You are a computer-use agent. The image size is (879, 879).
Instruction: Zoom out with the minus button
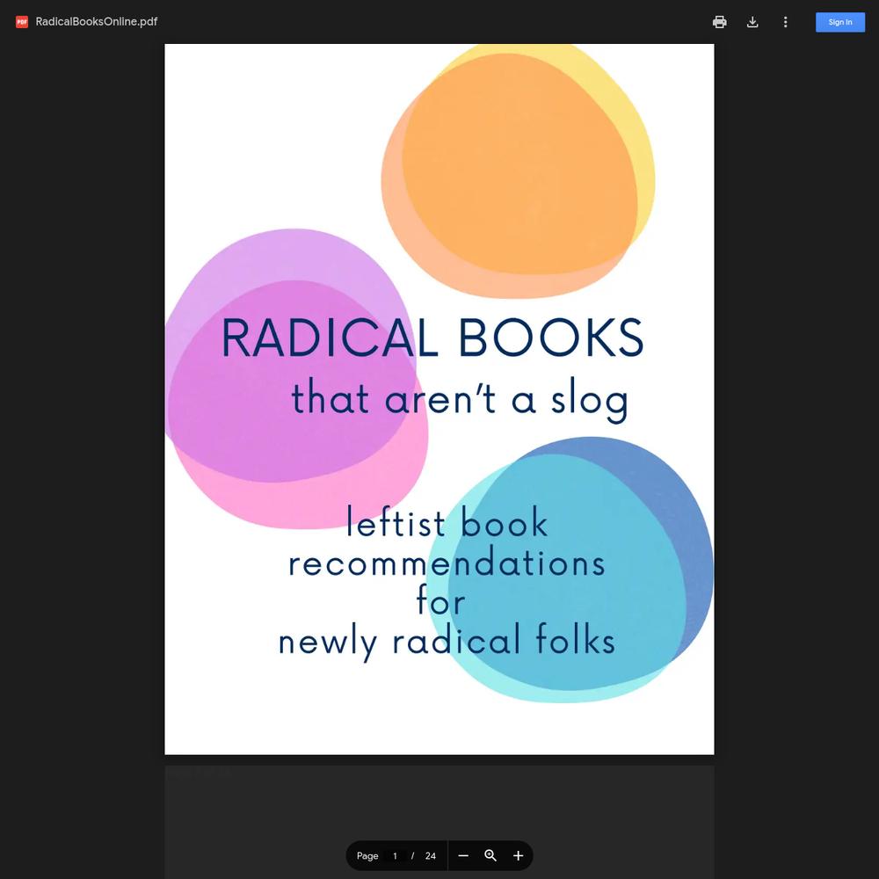pyautogui.click(x=463, y=855)
